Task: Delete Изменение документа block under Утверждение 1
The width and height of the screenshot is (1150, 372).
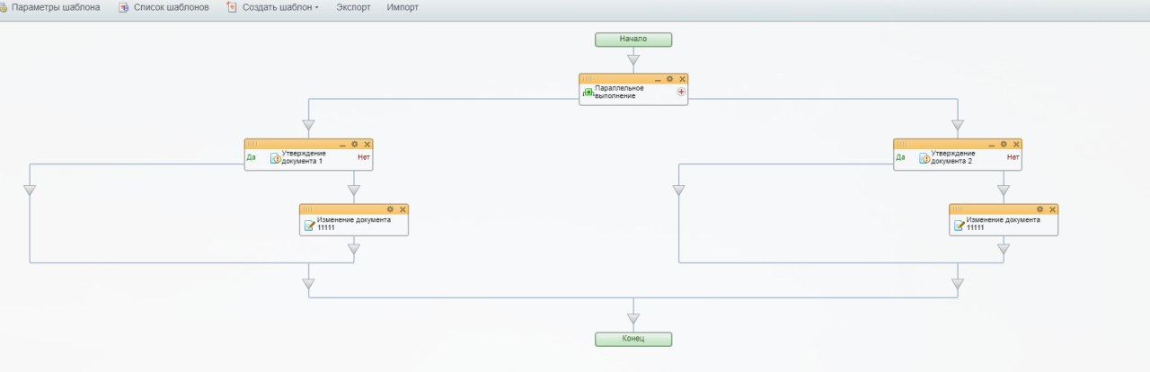Action: pos(402,208)
